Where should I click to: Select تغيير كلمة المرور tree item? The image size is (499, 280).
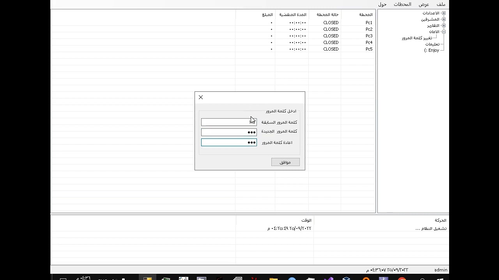point(417,38)
